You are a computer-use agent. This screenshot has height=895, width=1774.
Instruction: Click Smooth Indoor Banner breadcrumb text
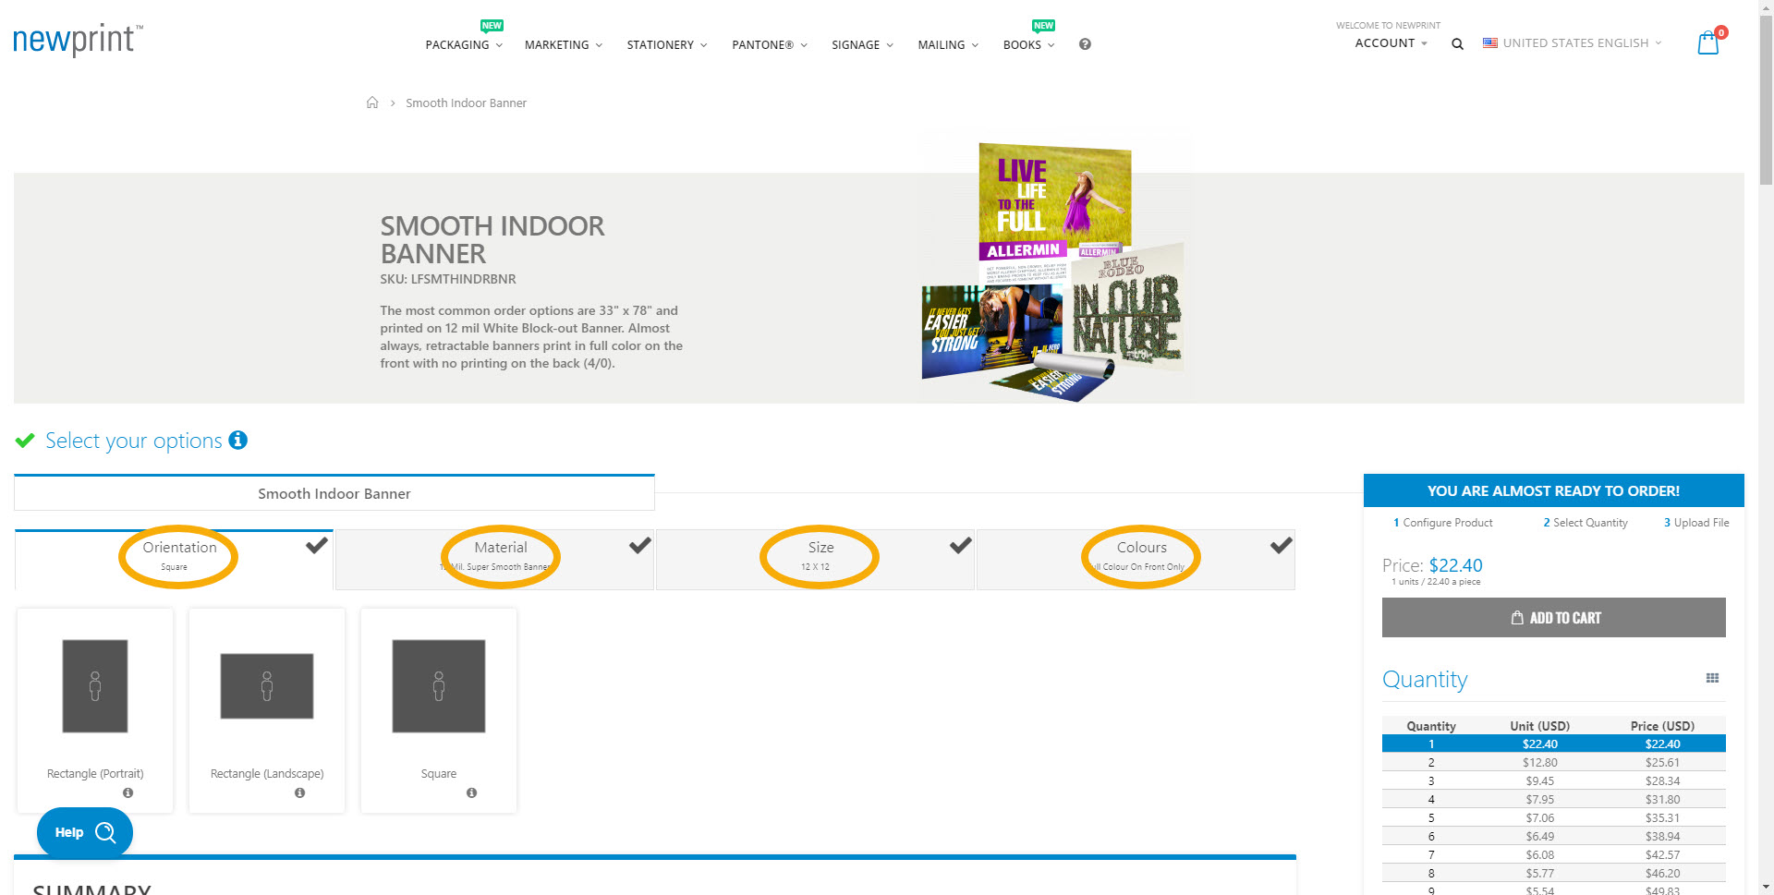(466, 103)
